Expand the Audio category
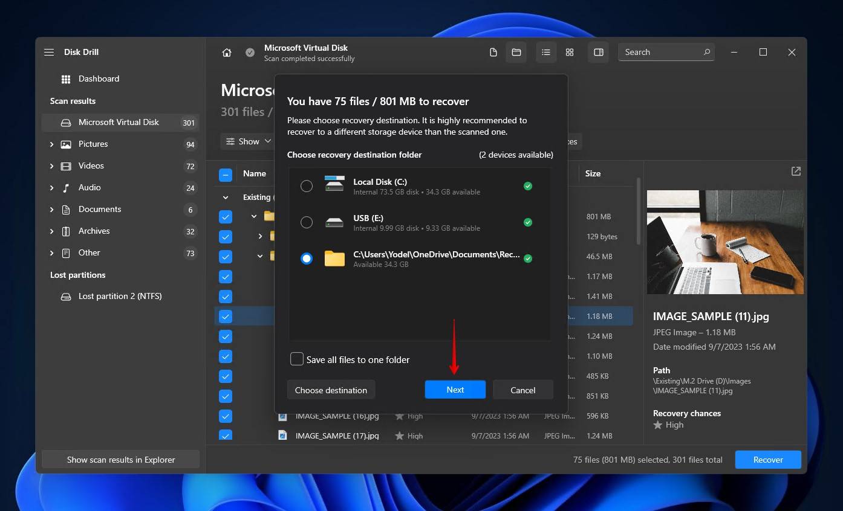 (51, 188)
